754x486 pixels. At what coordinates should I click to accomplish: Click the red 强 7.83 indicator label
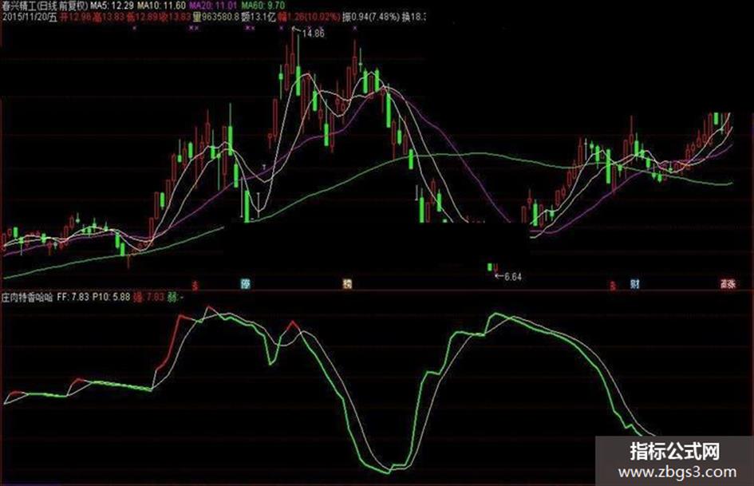tap(148, 298)
